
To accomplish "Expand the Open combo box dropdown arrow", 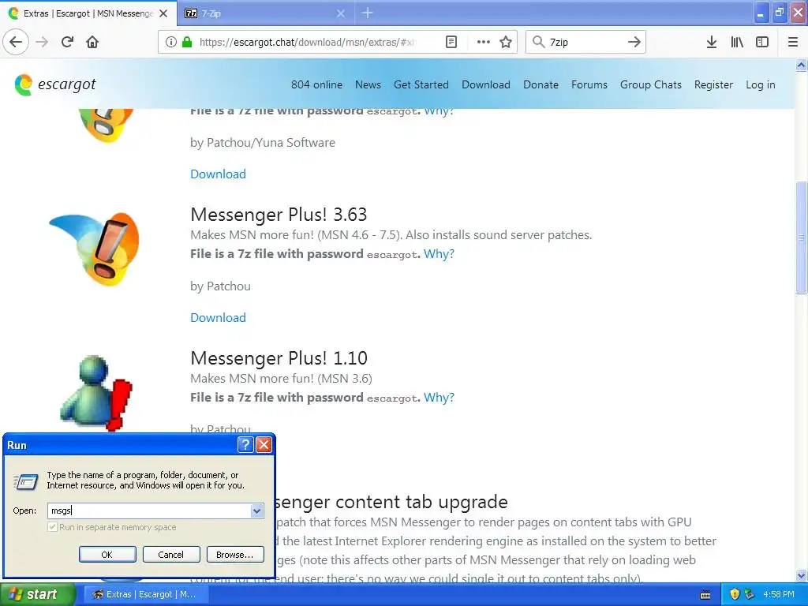I will (x=256, y=511).
